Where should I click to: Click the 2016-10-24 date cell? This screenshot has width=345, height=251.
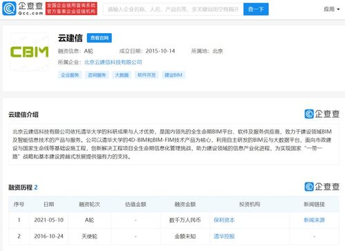pos(48,236)
